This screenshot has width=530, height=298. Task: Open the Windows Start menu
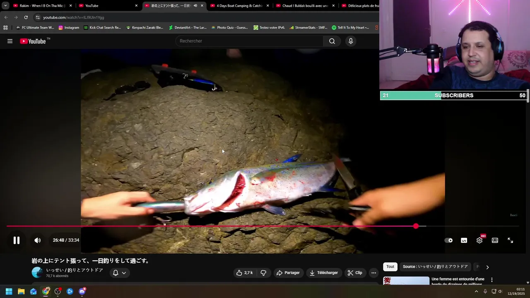pos(9,291)
